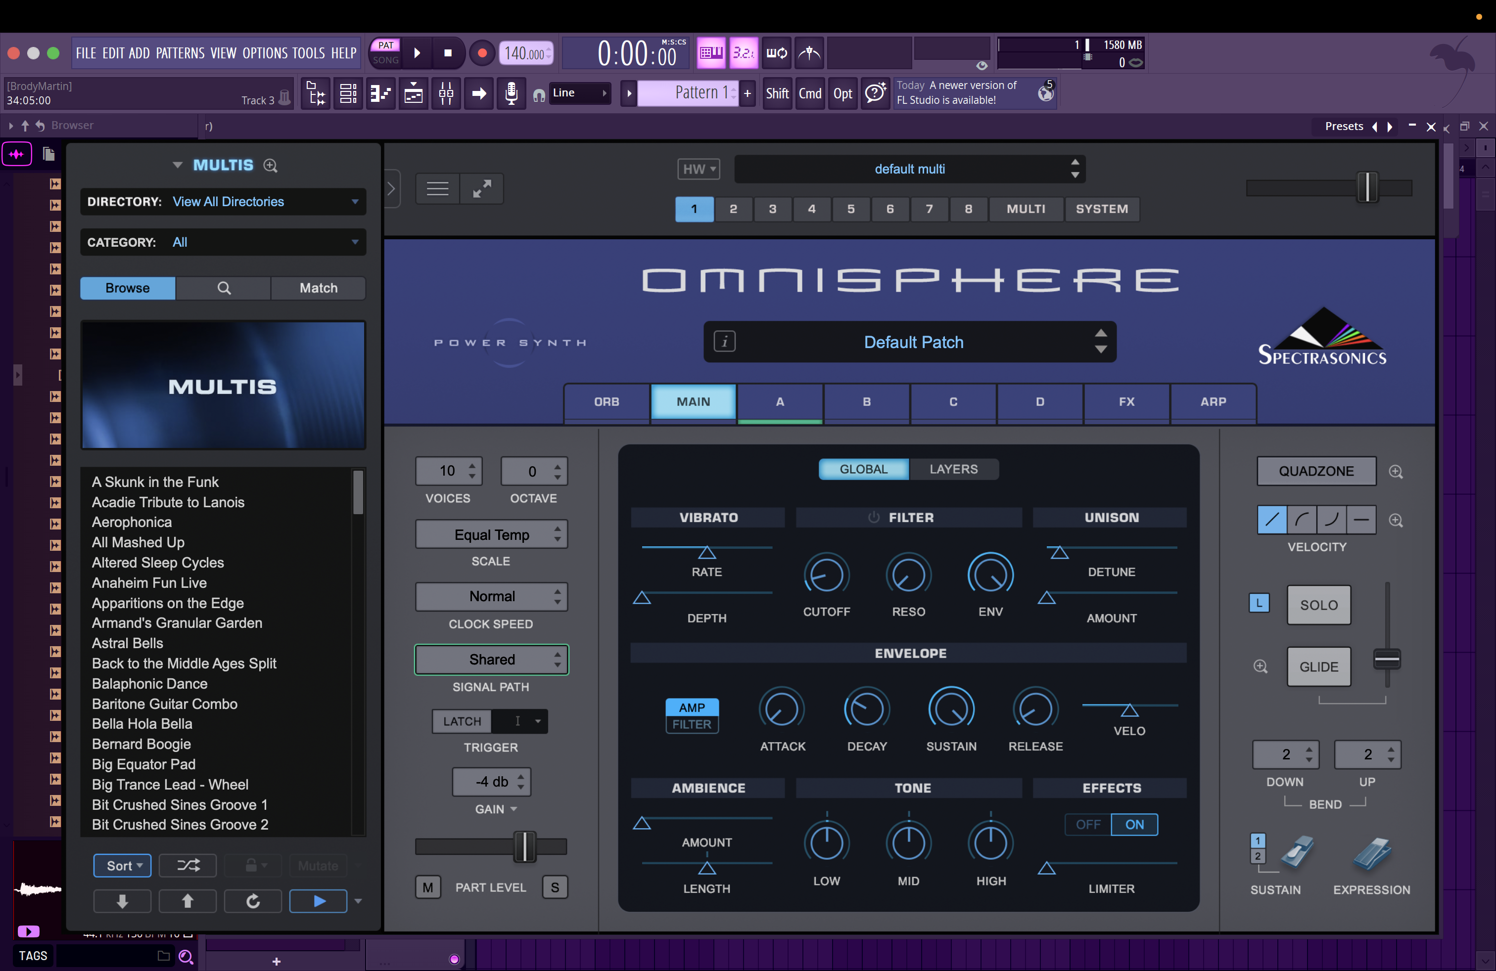This screenshot has width=1496, height=971.
Task: Open the PATTERNS menu
Action: tap(181, 53)
